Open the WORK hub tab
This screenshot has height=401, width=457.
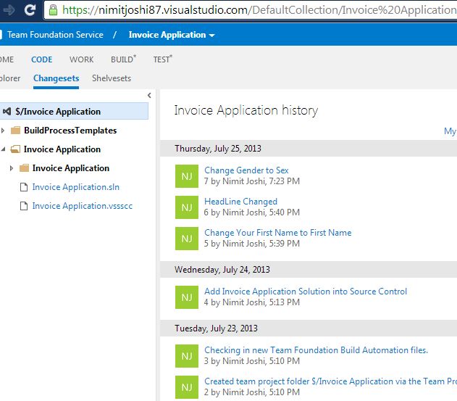(x=82, y=59)
